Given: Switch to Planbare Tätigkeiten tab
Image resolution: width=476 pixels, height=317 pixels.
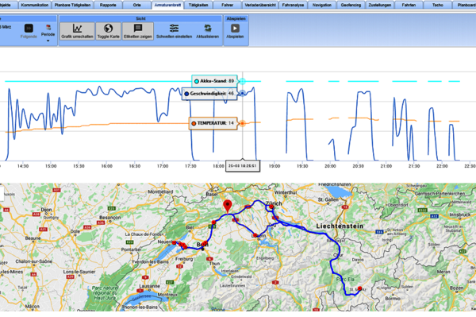Looking at the screenshot, I should (72, 5).
